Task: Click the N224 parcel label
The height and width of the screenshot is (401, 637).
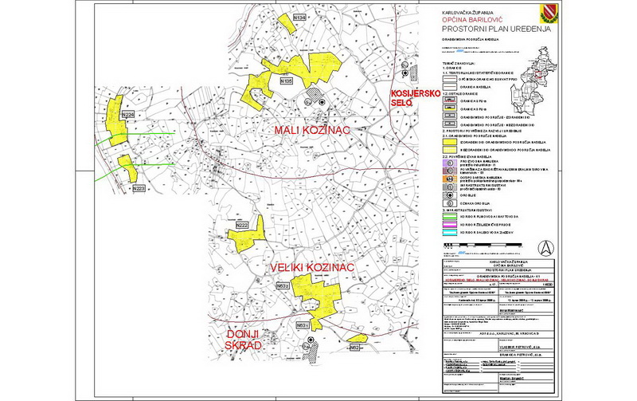Action: coord(128,115)
